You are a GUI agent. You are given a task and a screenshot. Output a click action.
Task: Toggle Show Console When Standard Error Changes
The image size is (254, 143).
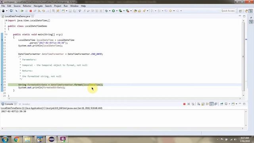216,104
